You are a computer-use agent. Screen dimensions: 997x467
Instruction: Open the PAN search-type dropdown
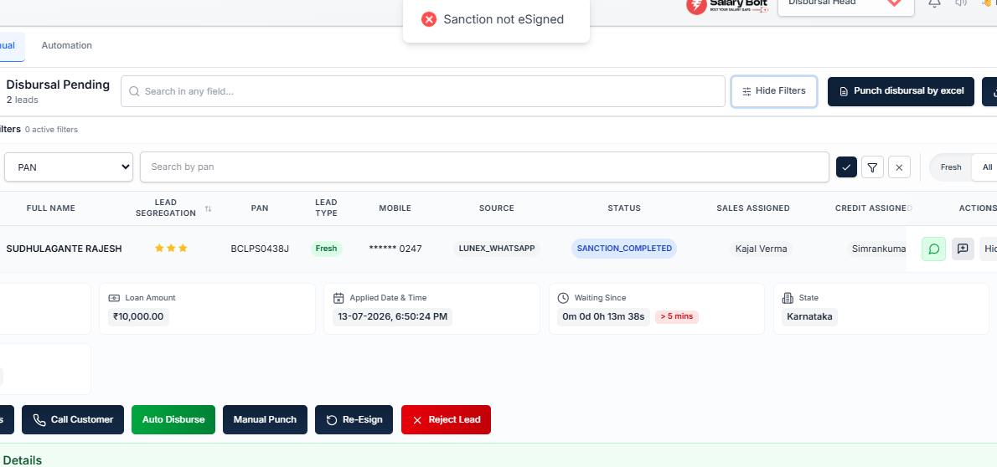pyautogui.click(x=69, y=167)
